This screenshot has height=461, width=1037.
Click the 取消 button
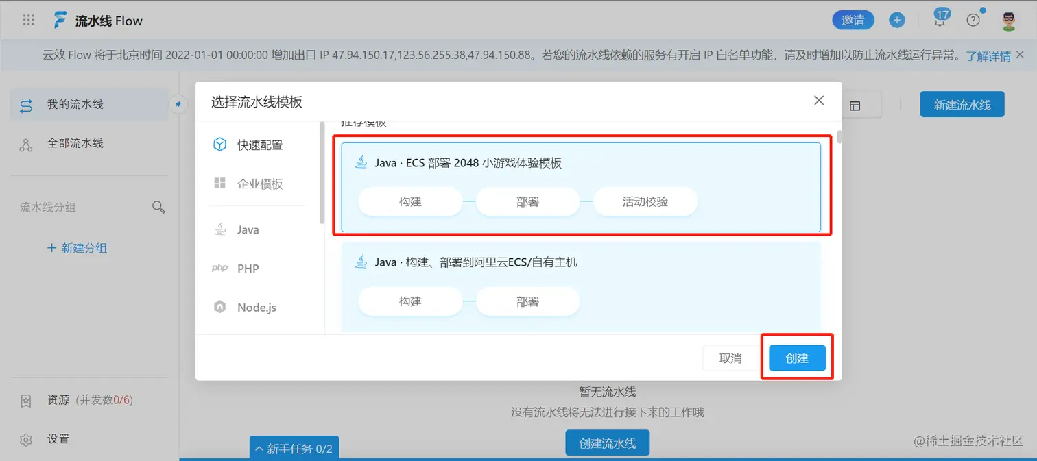coord(730,358)
